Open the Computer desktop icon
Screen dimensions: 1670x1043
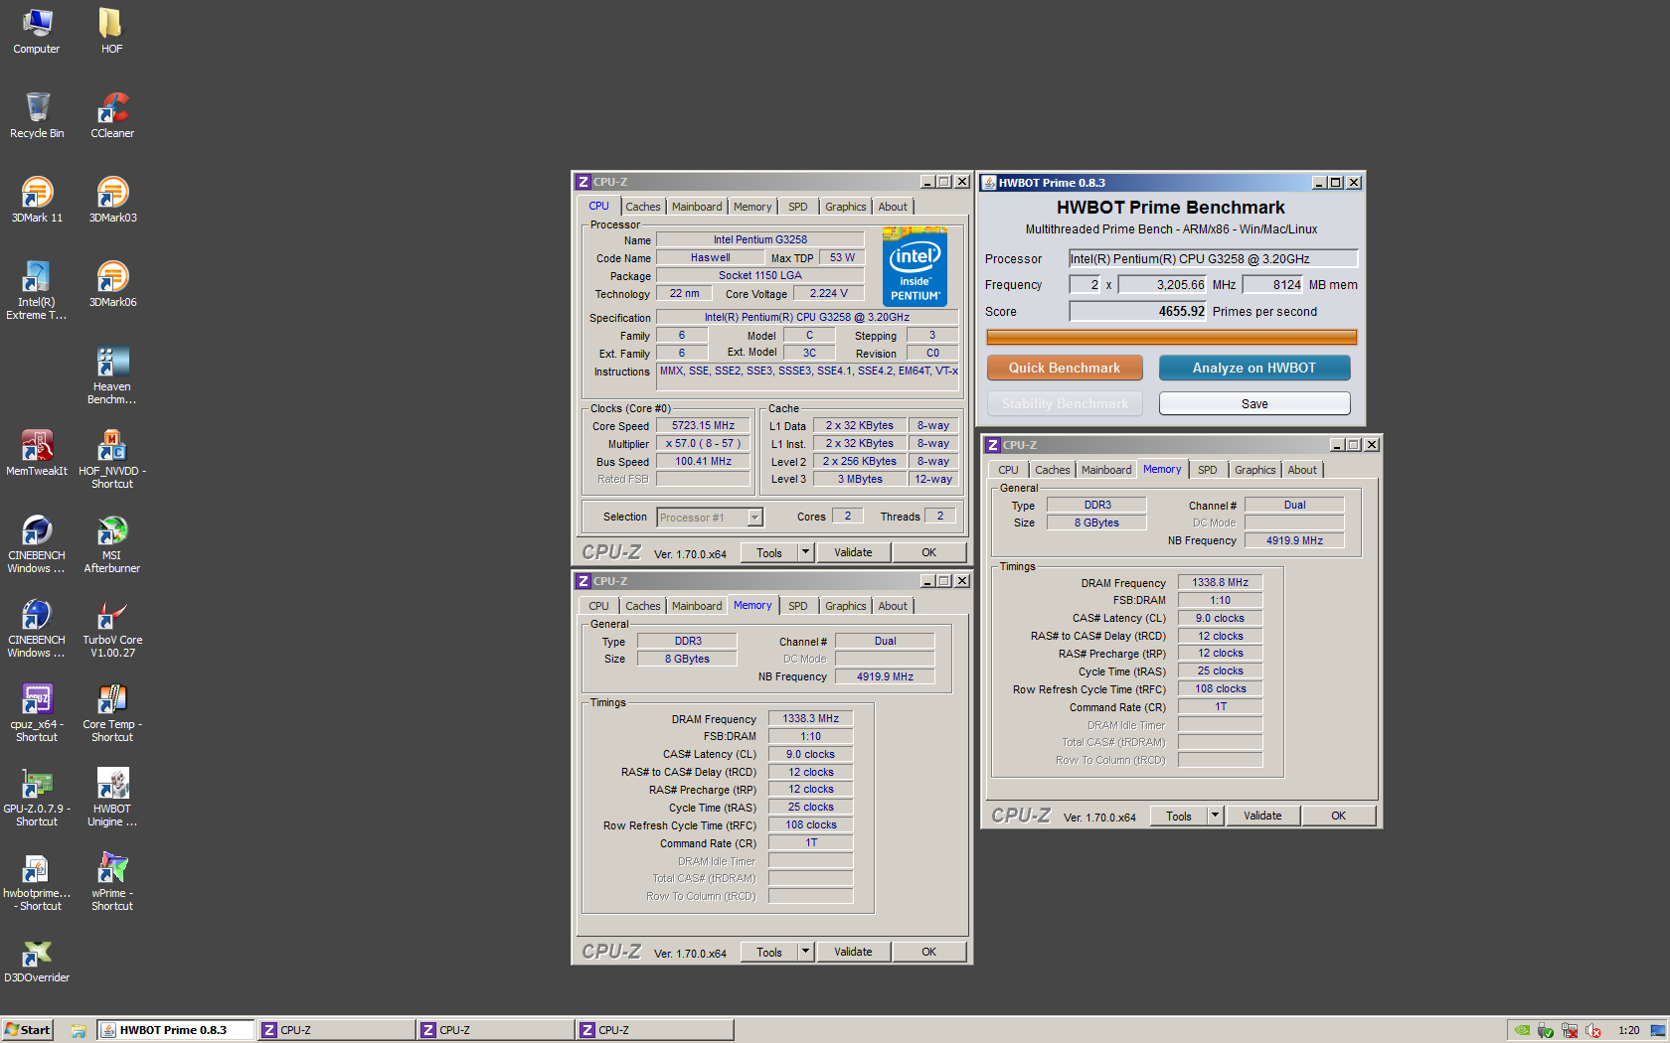[x=37, y=31]
